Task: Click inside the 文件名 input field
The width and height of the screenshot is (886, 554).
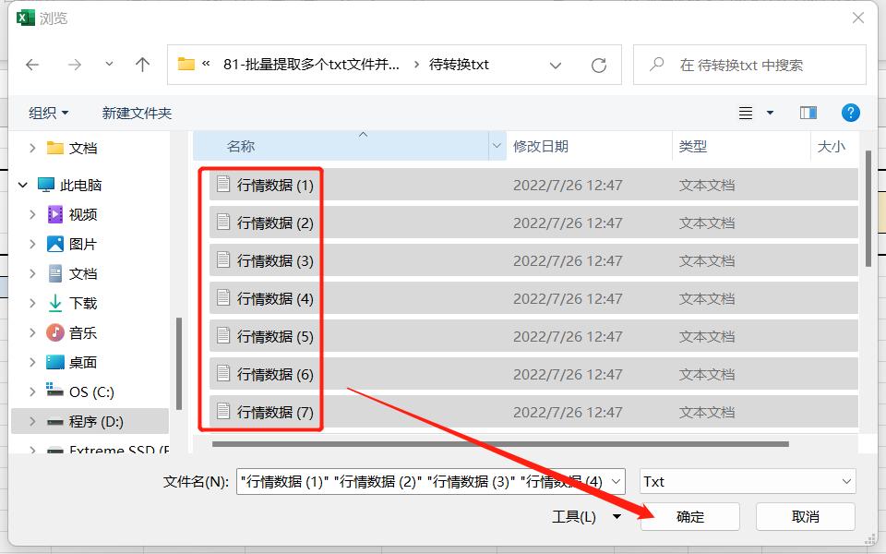Action: [x=415, y=481]
